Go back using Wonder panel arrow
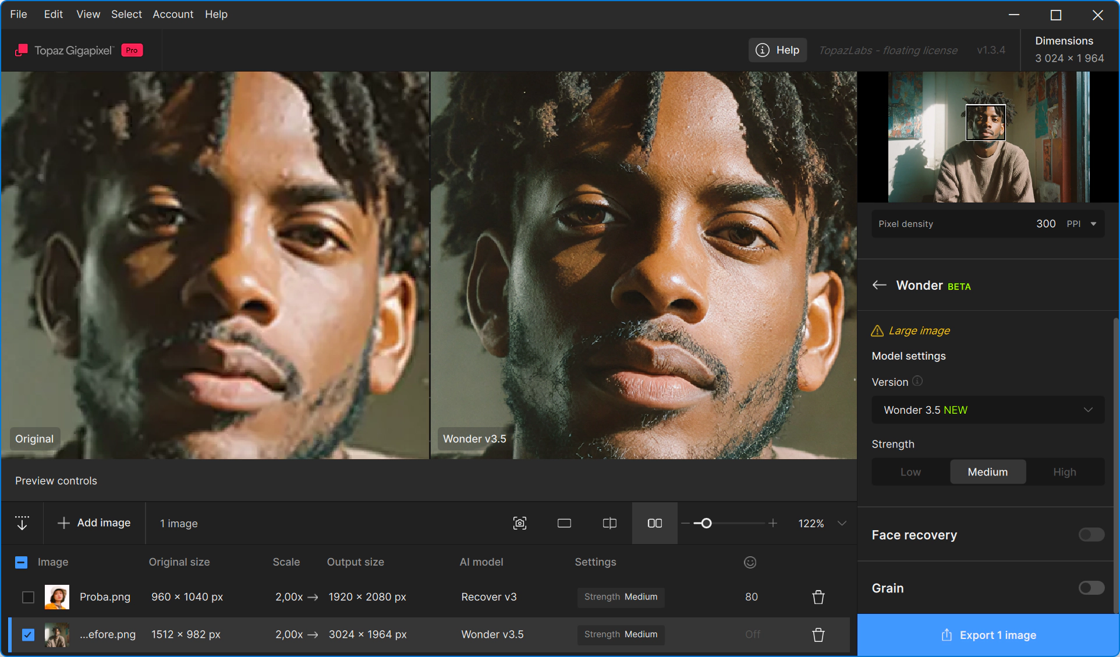Image resolution: width=1120 pixels, height=657 pixels. click(x=879, y=285)
